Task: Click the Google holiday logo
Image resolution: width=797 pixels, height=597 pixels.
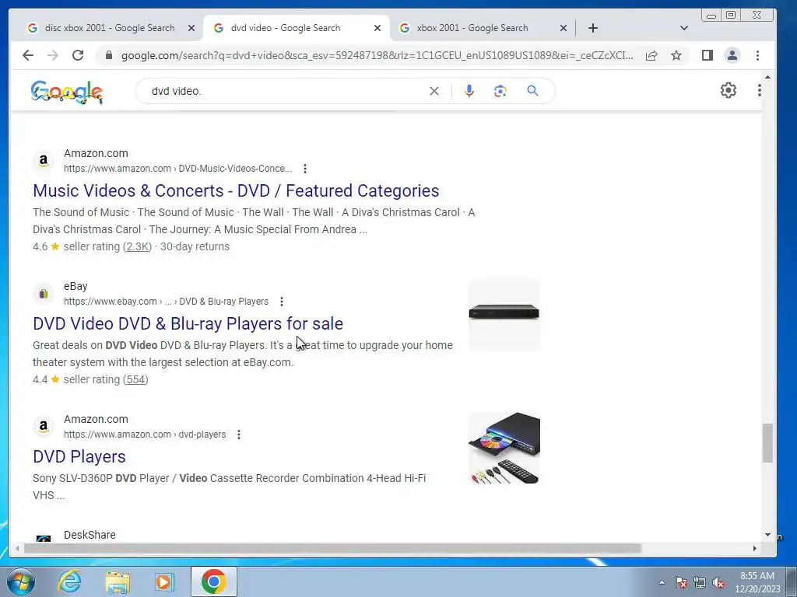Action: tap(67, 92)
